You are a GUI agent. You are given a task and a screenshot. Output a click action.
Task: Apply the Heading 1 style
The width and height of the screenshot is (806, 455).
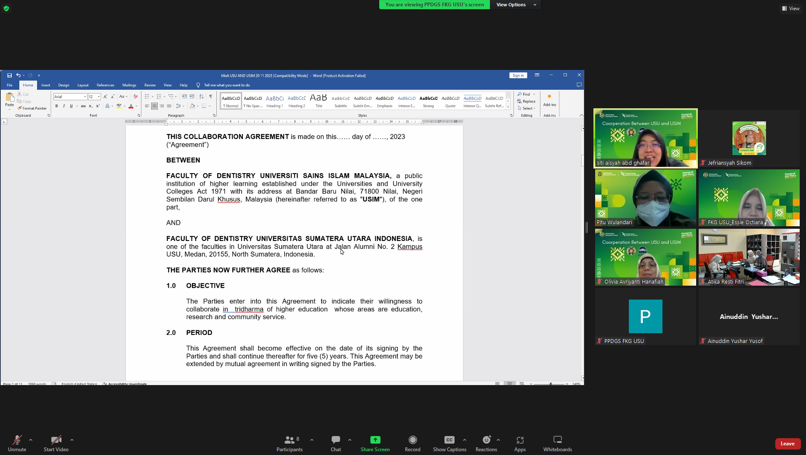pyautogui.click(x=275, y=101)
